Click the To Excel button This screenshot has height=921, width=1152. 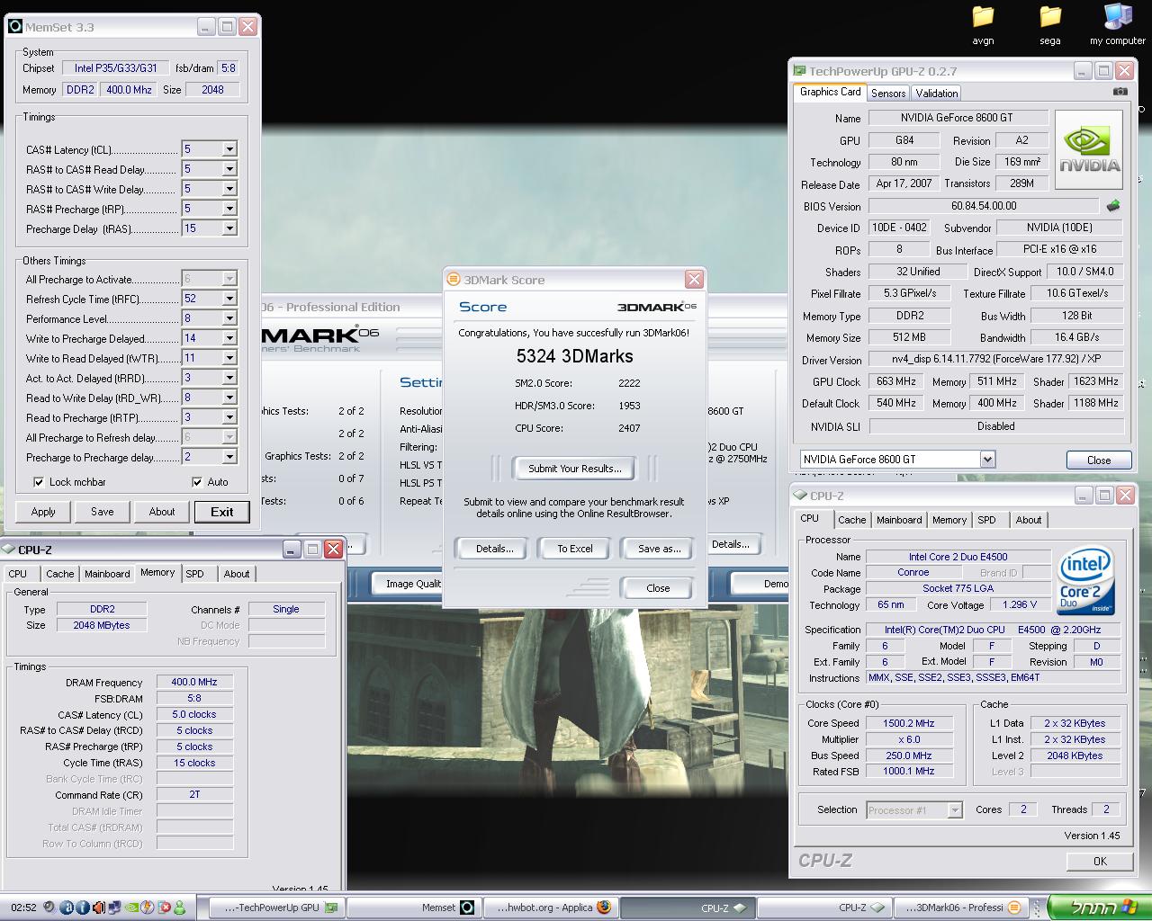point(574,549)
